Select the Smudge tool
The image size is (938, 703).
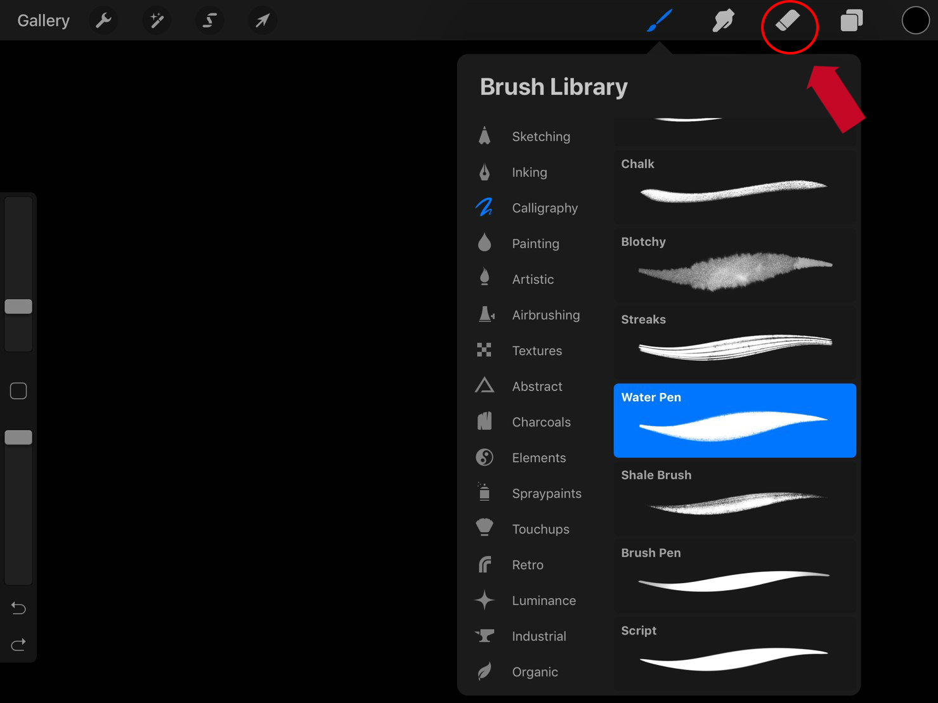723,21
